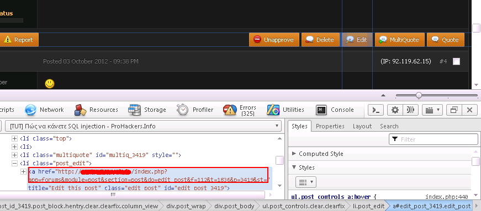Click the smiley emoticon in post
The height and width of the screenshot is (211, 481).
pyautogui.click(x=50, y=84)
